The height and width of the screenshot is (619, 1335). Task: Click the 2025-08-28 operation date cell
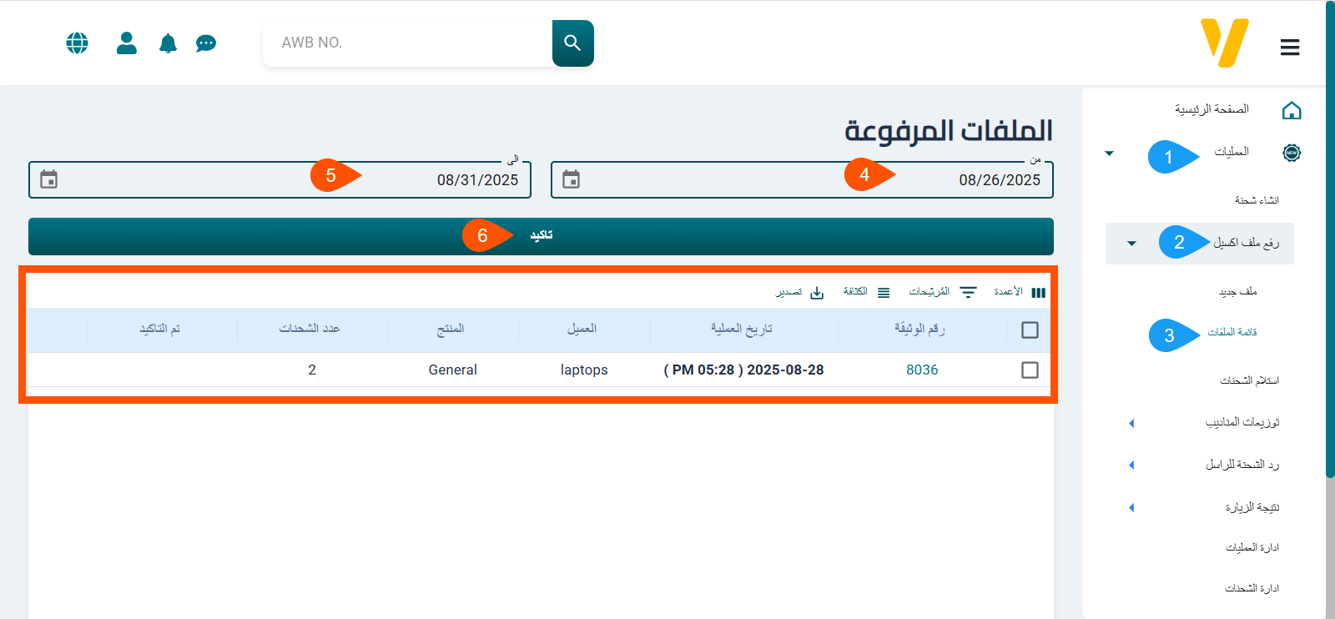click(743, 370)
